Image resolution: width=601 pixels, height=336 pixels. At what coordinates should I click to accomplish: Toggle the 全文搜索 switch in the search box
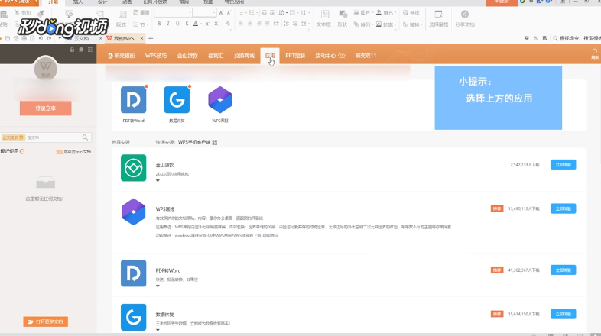coord(13,137)
